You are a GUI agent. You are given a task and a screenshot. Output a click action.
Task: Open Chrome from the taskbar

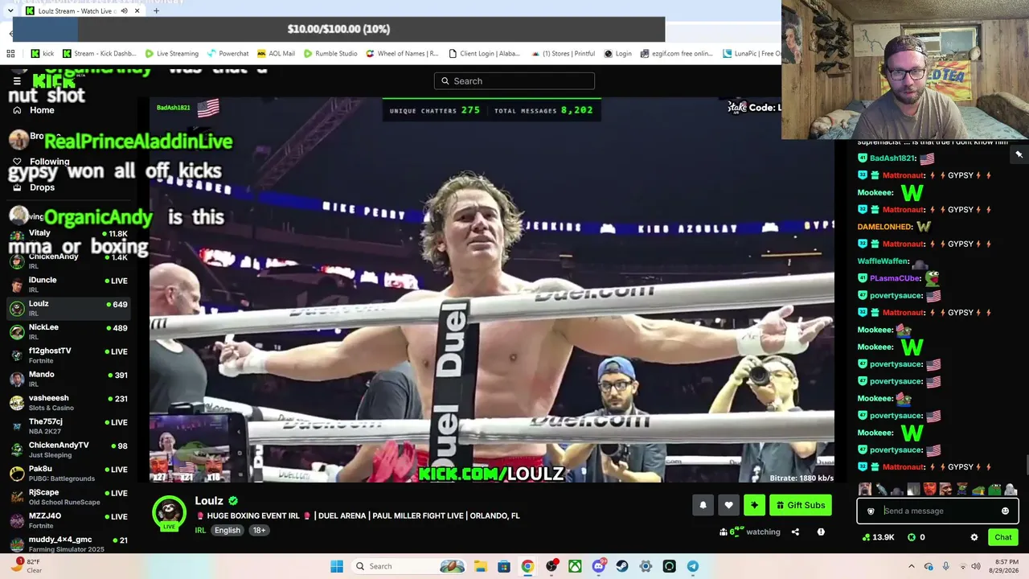pos(527,566)
